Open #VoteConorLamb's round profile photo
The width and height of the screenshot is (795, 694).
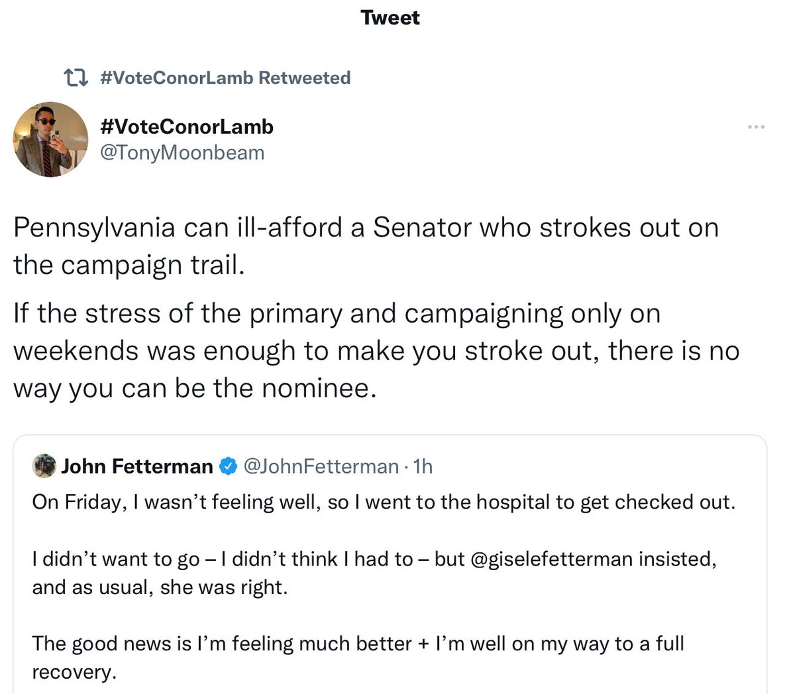[50, 140]
